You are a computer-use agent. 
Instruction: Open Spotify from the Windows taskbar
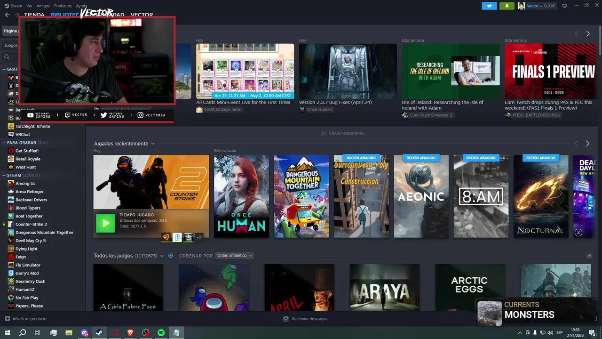click(161, 333)
